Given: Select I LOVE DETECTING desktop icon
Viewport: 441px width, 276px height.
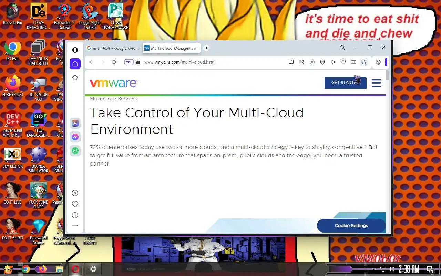Looking at the screenshot, I should pyautogui.click(x=38, y=17).
